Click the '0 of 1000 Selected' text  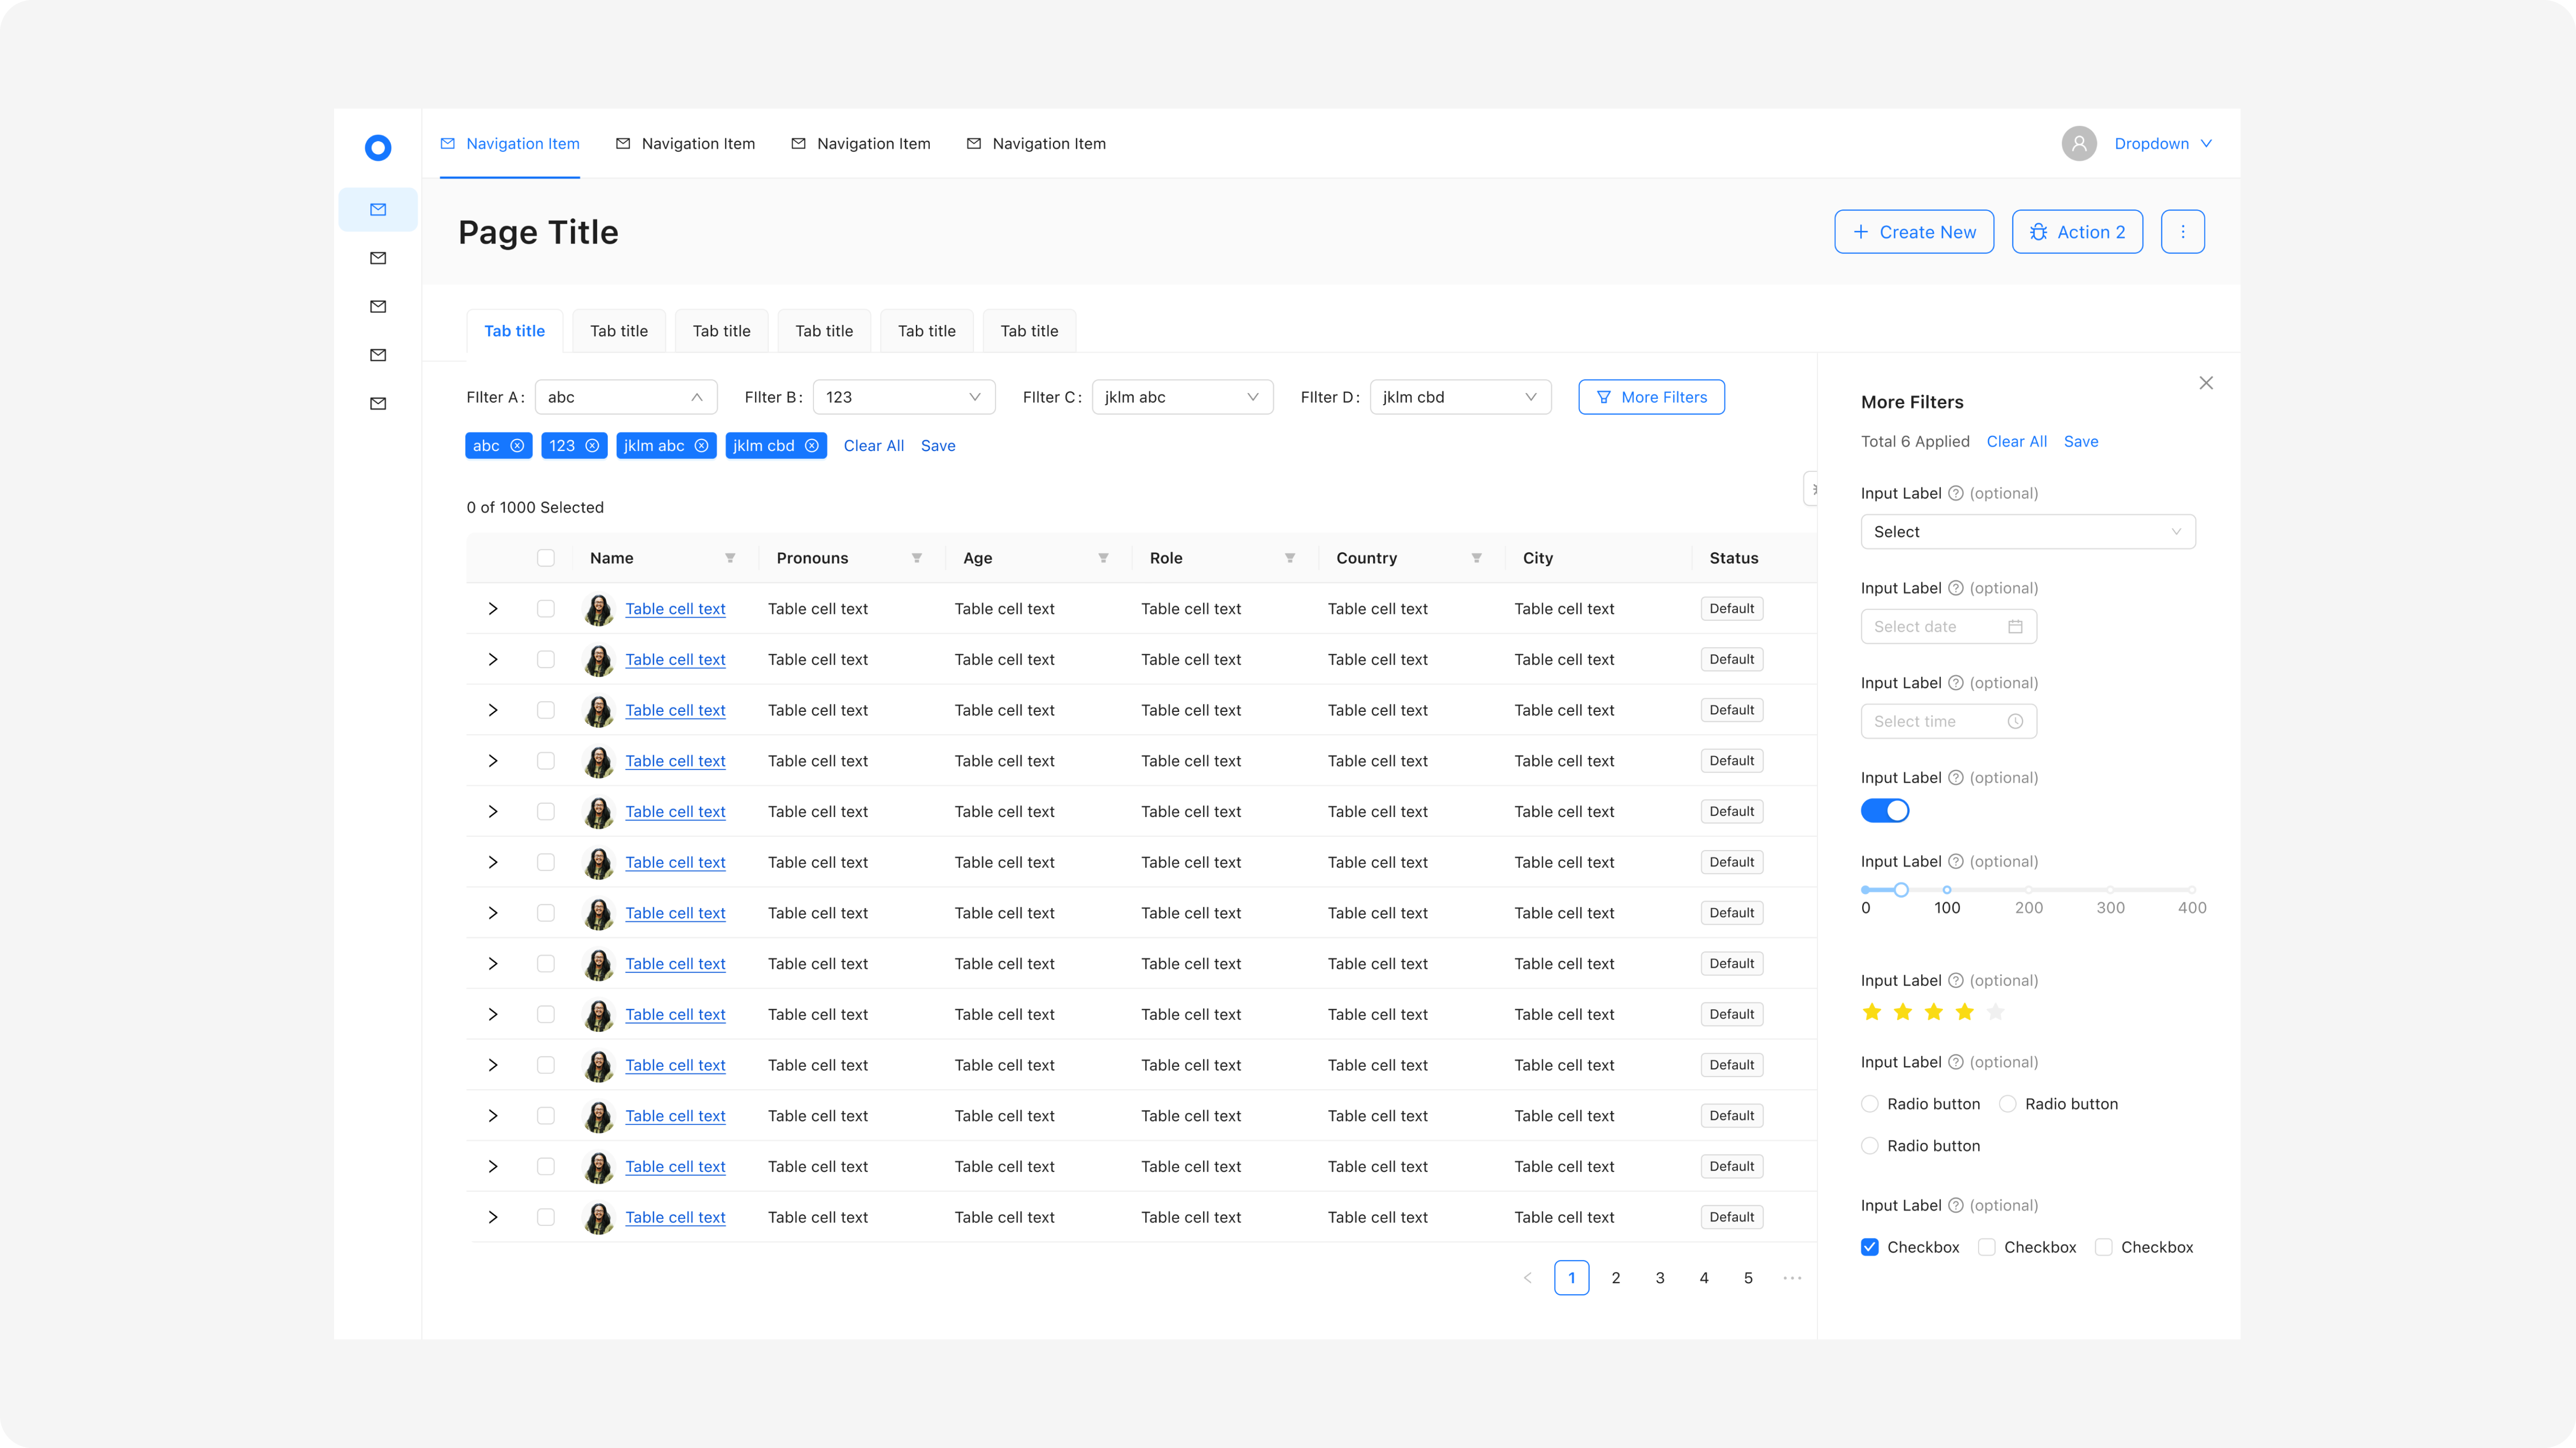(535, 508)
